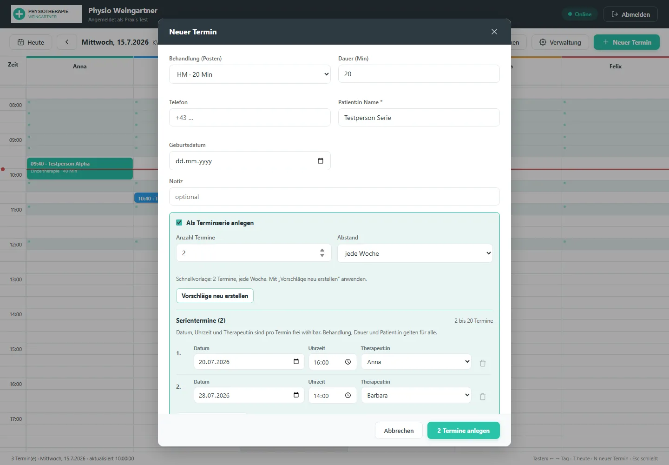Close the Neuer Termin dialog
This screenshot has height=465, width=669.
(494, 32)
